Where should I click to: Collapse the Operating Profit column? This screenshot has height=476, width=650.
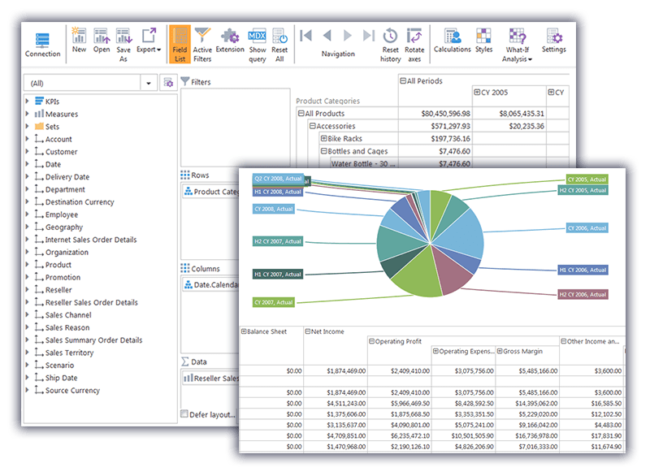(x=372, y=341)
